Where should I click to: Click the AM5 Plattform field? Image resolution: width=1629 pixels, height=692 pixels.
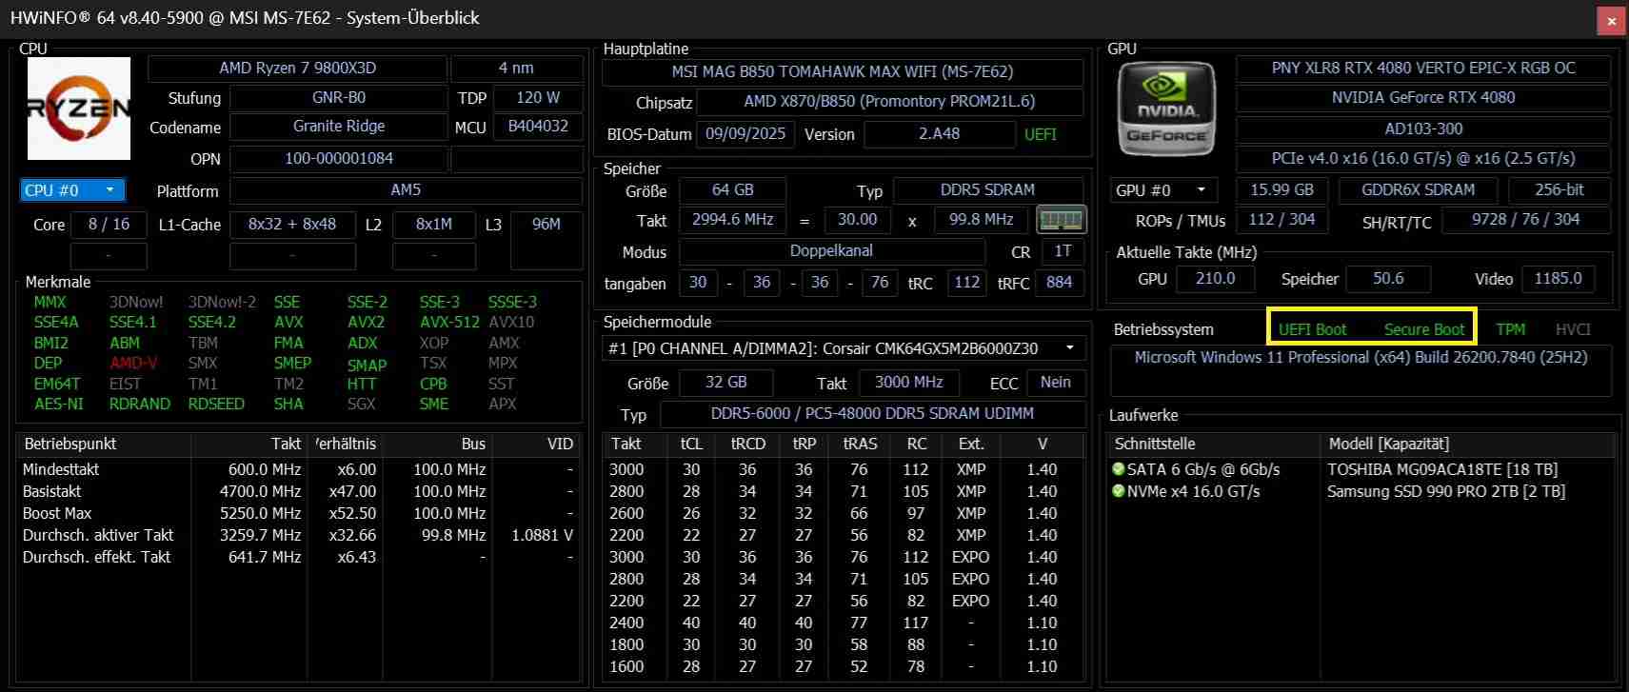[406, 190]
